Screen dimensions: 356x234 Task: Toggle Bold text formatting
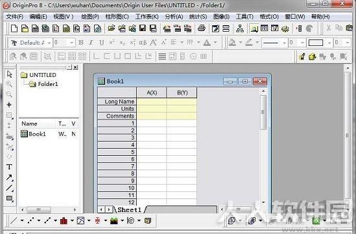point(80,43)
